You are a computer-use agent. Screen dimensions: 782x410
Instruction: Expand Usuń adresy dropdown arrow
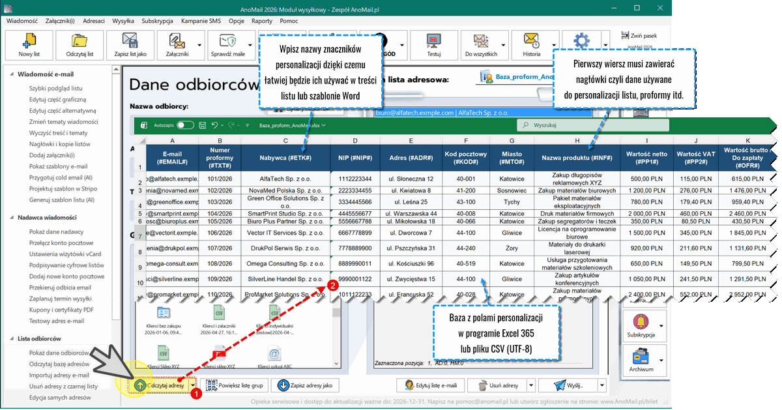pyautogui.click(x=530, y=385)
